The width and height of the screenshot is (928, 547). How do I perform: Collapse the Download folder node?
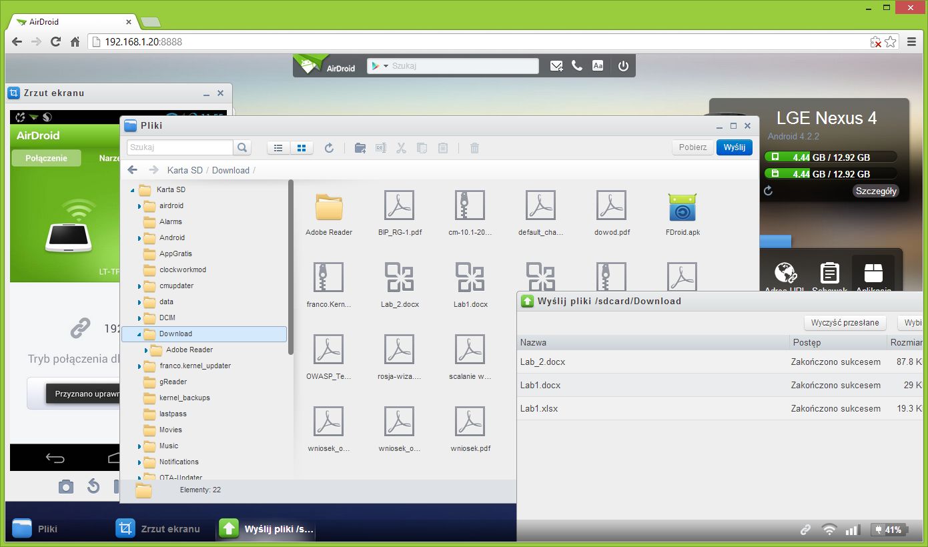click(x=139, y=334)
